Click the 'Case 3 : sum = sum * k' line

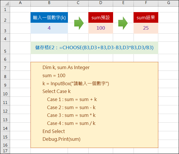[71, 115]
